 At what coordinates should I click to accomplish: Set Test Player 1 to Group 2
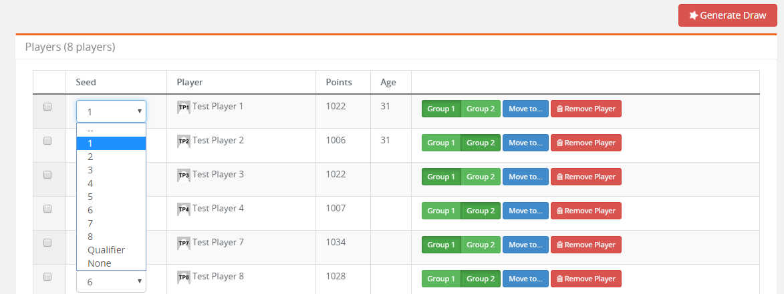click(481, 109)
